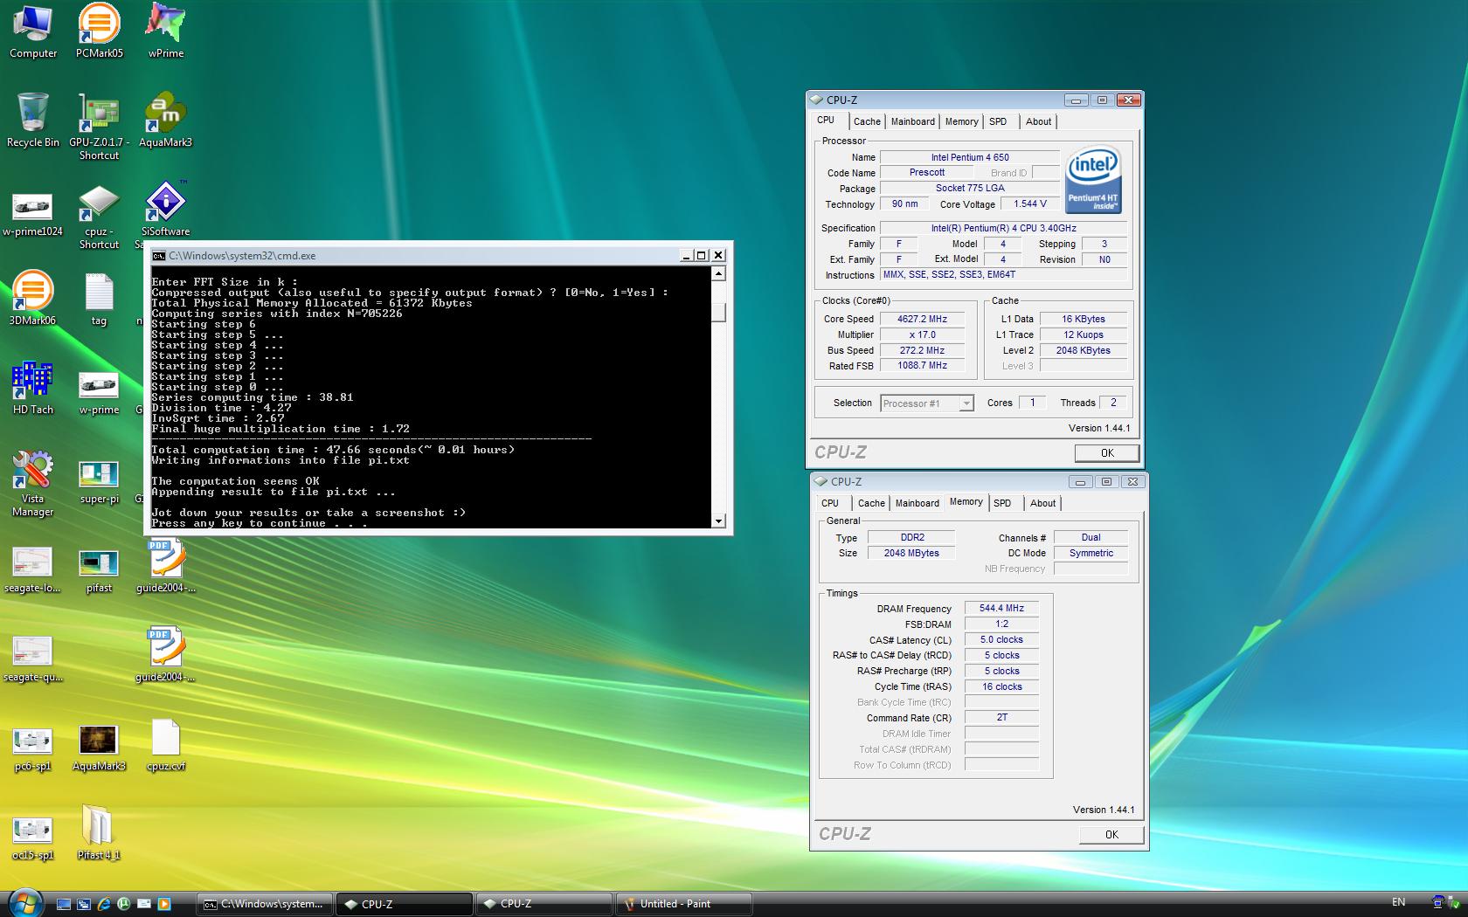Viewport: 1468px width, 917px height.
Task: Open About tab in upper CPU-Z window
Action: [x=1039, y=121]
